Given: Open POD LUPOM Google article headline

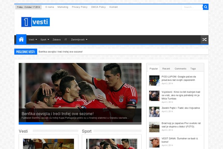Looking at the screenshot, I should [x=179, y=78].
